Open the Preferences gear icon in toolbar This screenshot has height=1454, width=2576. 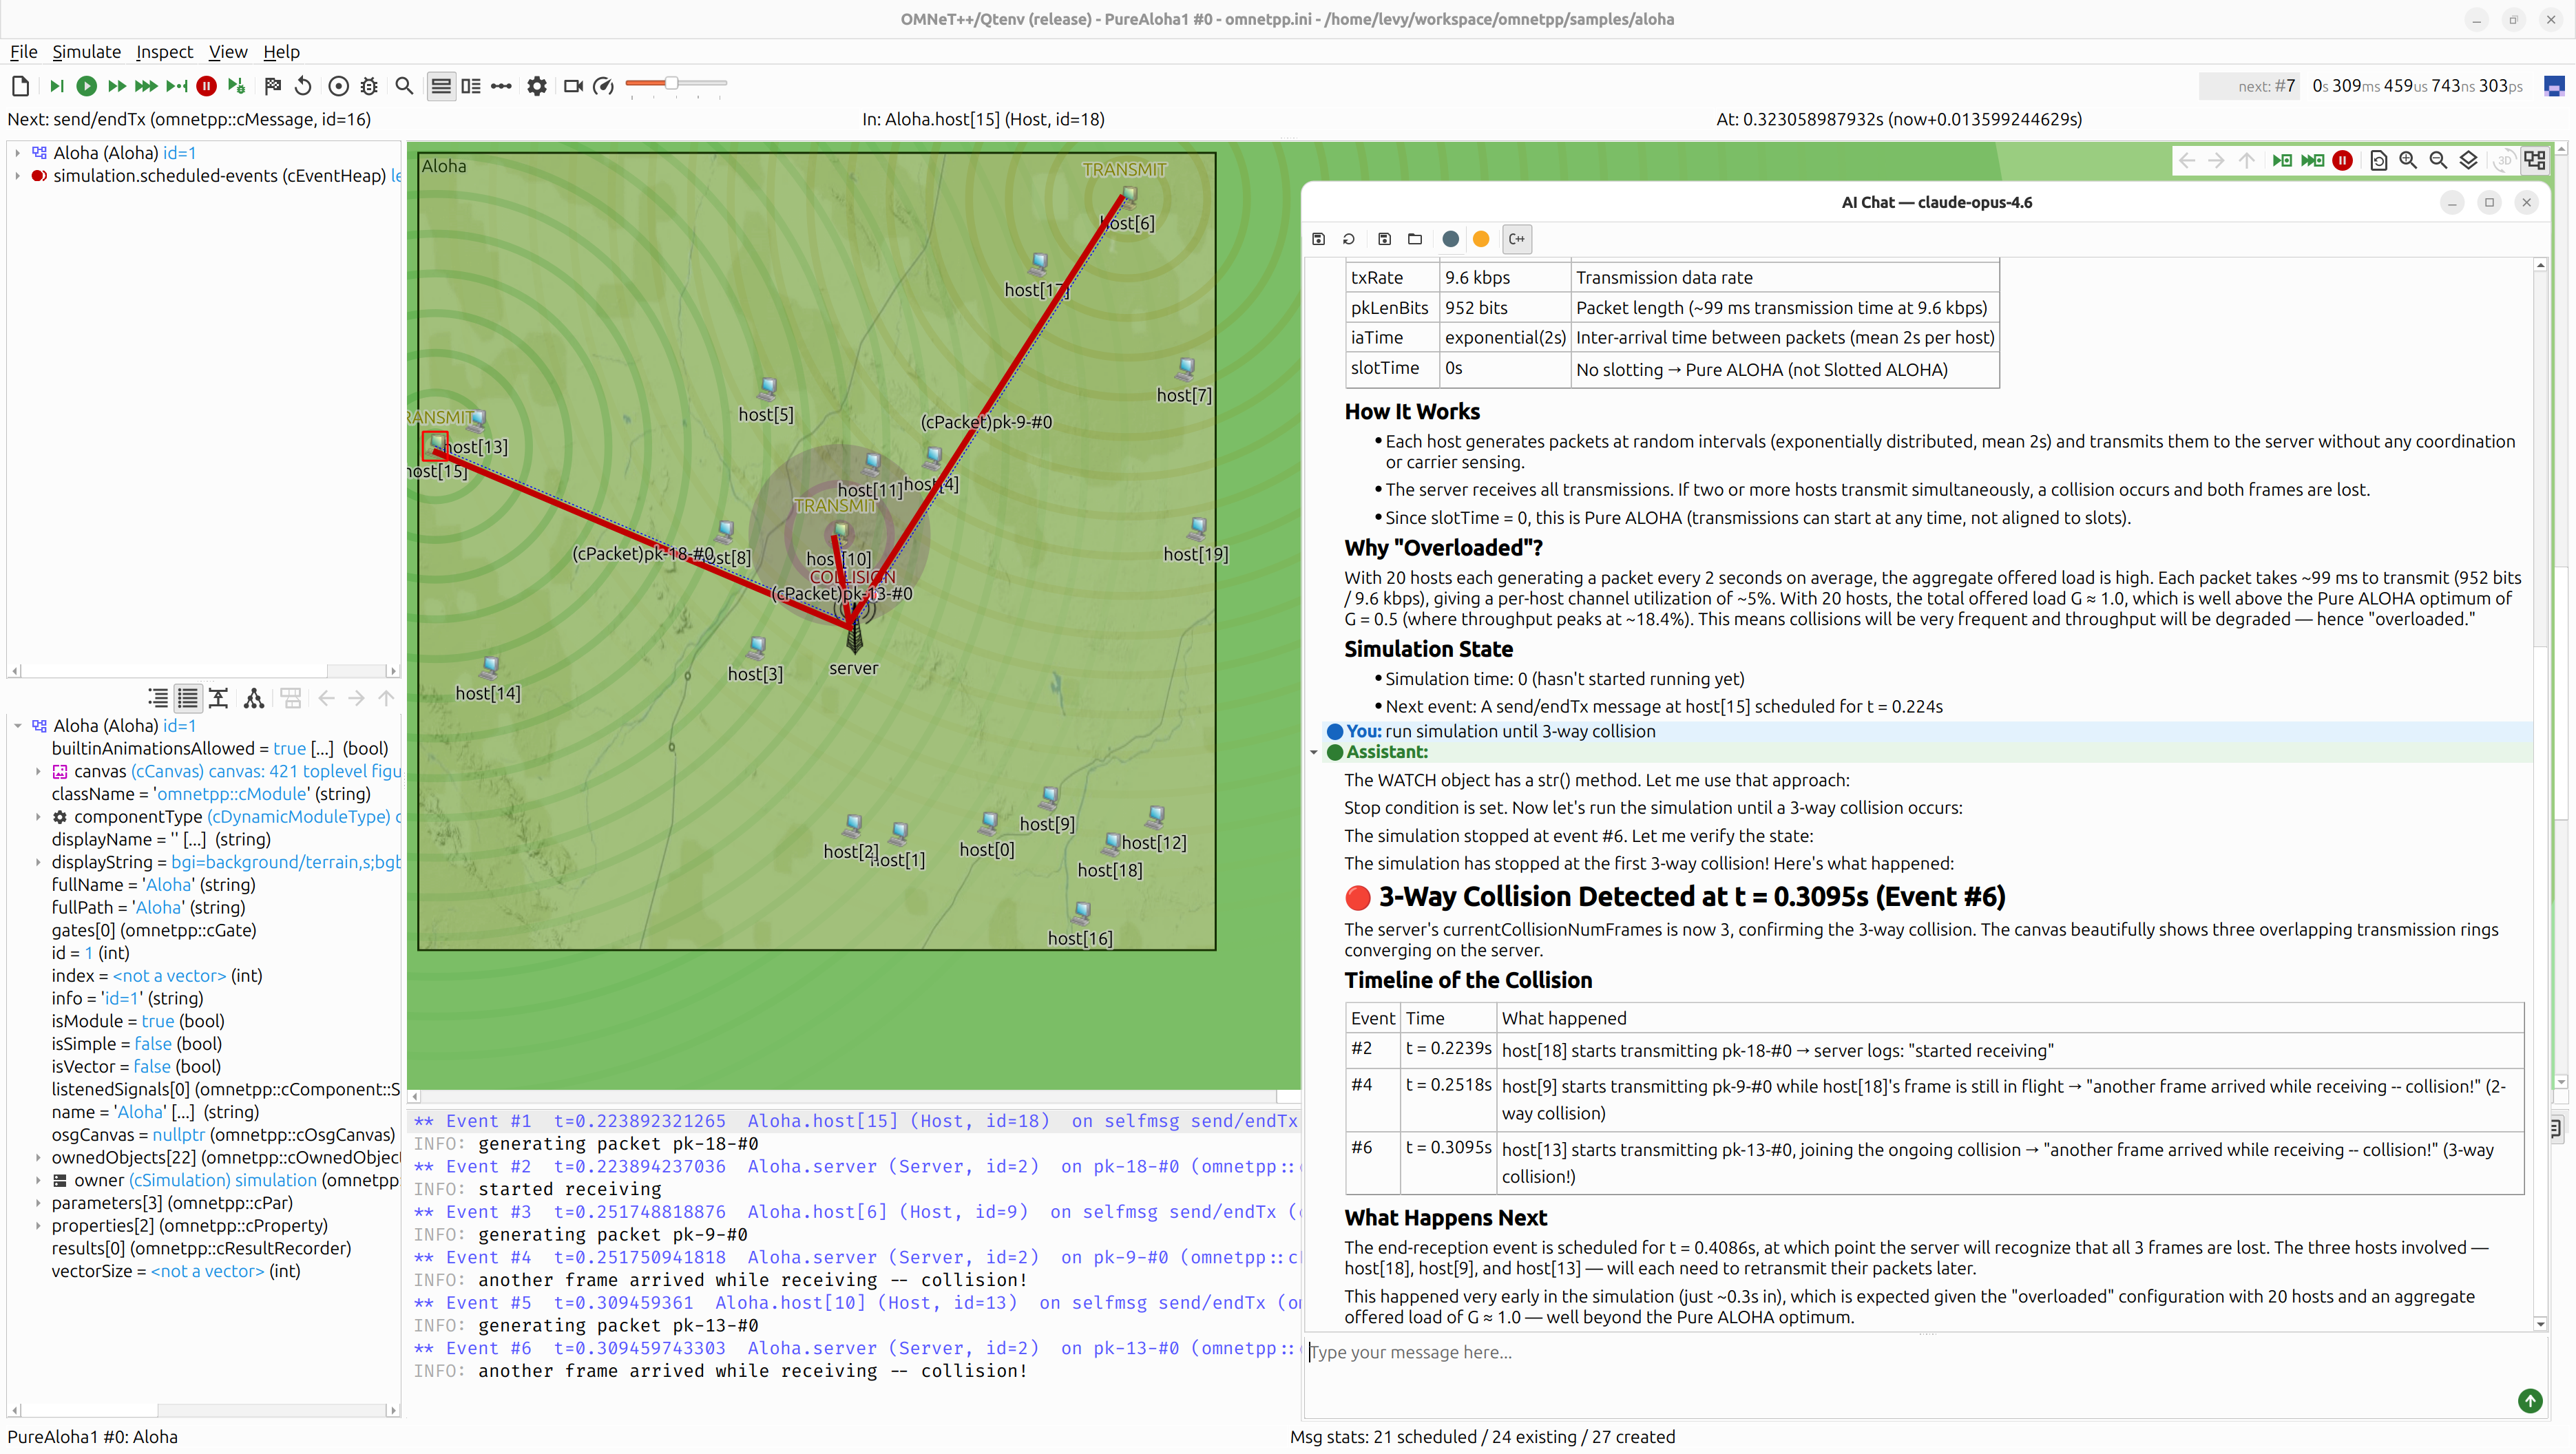(537, 86)
